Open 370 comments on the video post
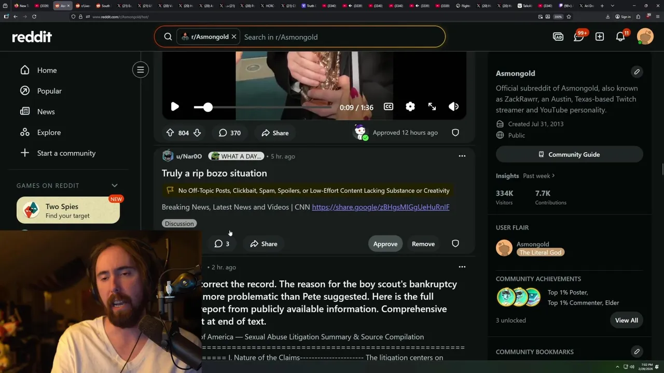 [229, 133]
